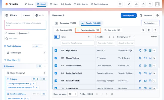This screenshot has height=100, width=164.
Task: Jump to last page arrow
Action: pos(112,94)
